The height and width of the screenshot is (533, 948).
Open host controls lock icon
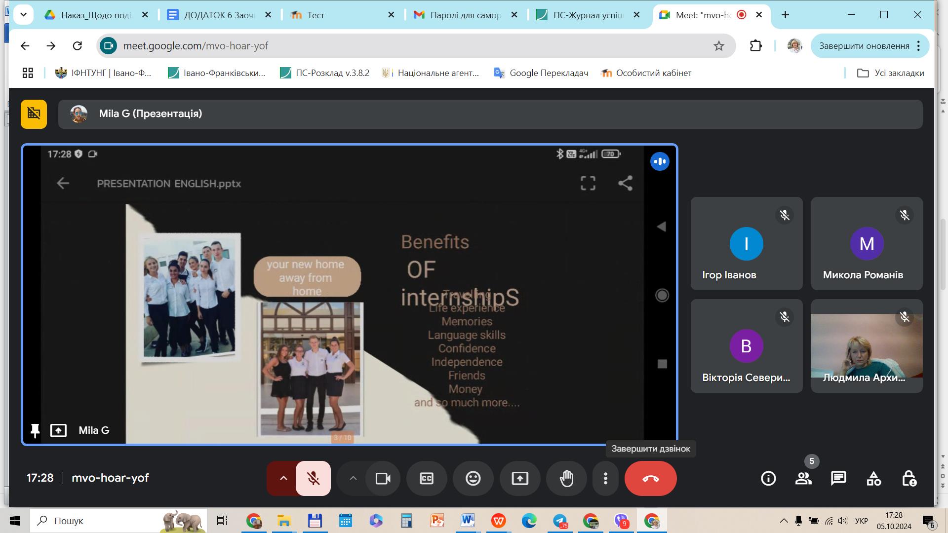[909, 478]
